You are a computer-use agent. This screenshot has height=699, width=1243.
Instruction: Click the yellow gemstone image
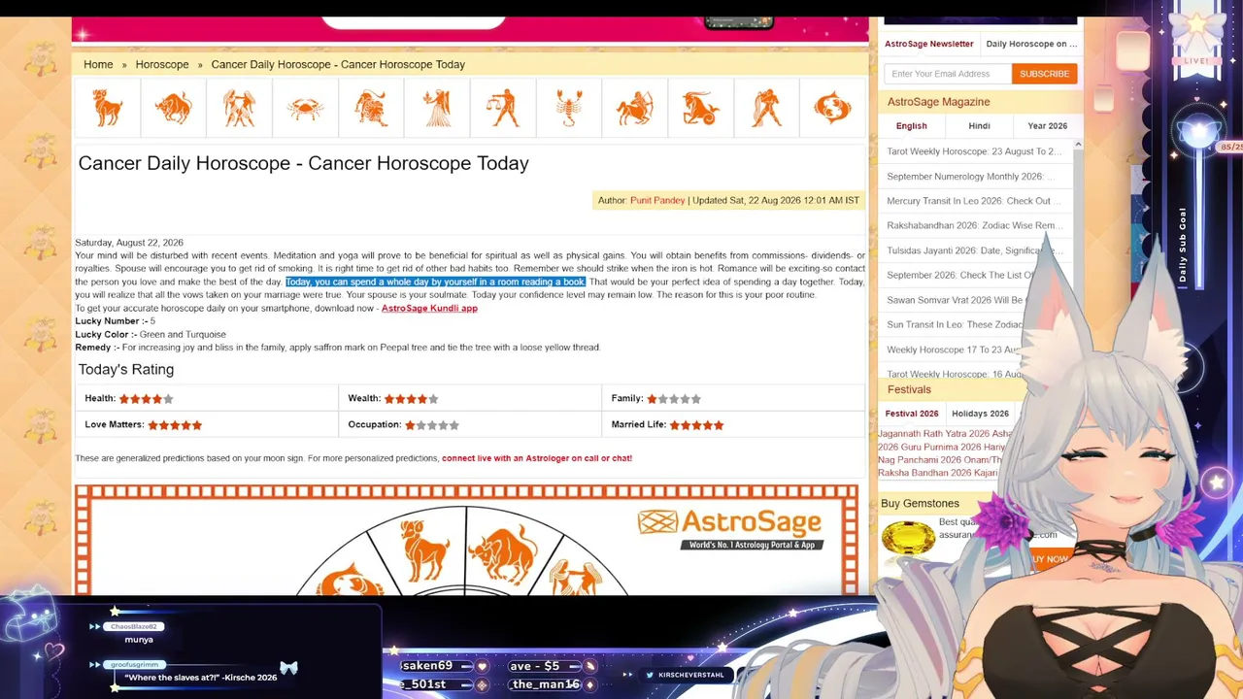pyautogui.click(x=907, y=538)
